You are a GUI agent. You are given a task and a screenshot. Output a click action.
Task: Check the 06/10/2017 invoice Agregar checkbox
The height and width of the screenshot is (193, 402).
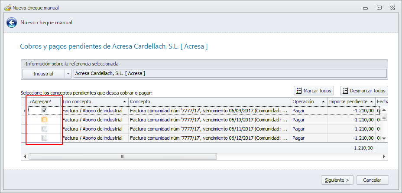(44, 120)
